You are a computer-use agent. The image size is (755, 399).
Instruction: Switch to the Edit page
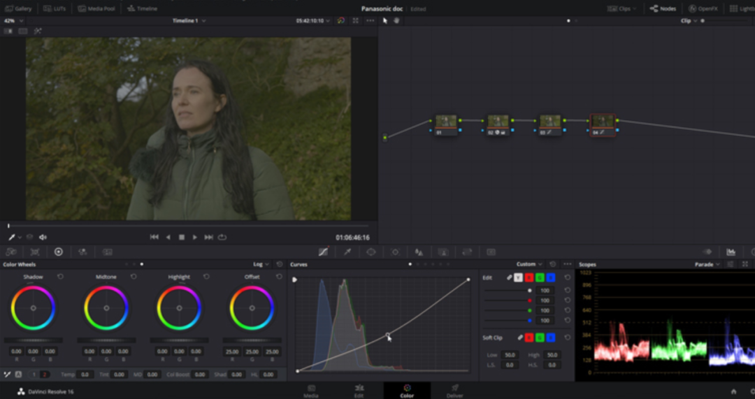[x=359, y=390]
